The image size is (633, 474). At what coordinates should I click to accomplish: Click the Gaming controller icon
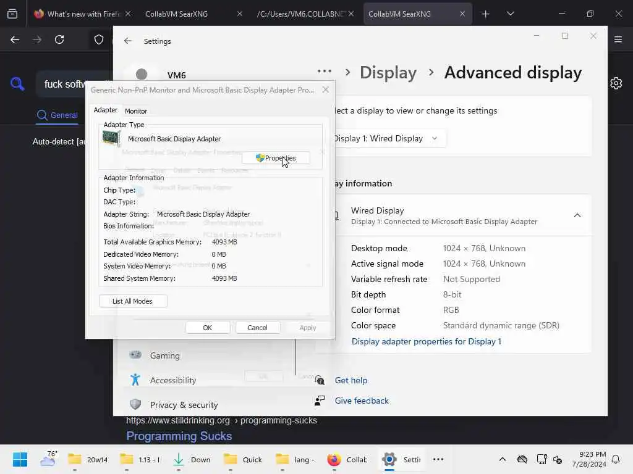(x=135, y=355)
